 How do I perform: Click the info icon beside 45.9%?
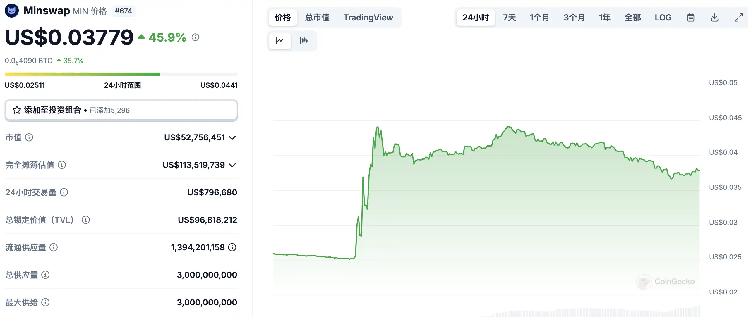pos(196,37)
